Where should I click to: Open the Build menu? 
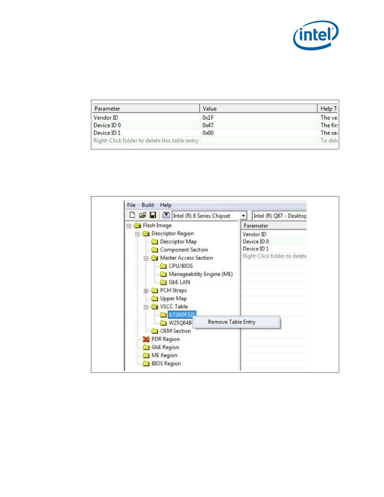point(148,205)
